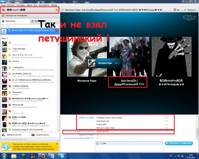The height and width of the screenshot is (159, 199).
Task: Click the Create group icon
Action: pos(33,135)
